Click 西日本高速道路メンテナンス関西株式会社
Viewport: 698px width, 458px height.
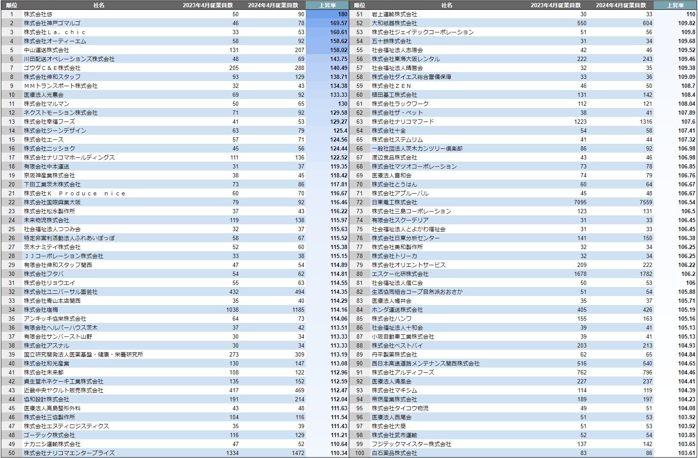point(426,363)
